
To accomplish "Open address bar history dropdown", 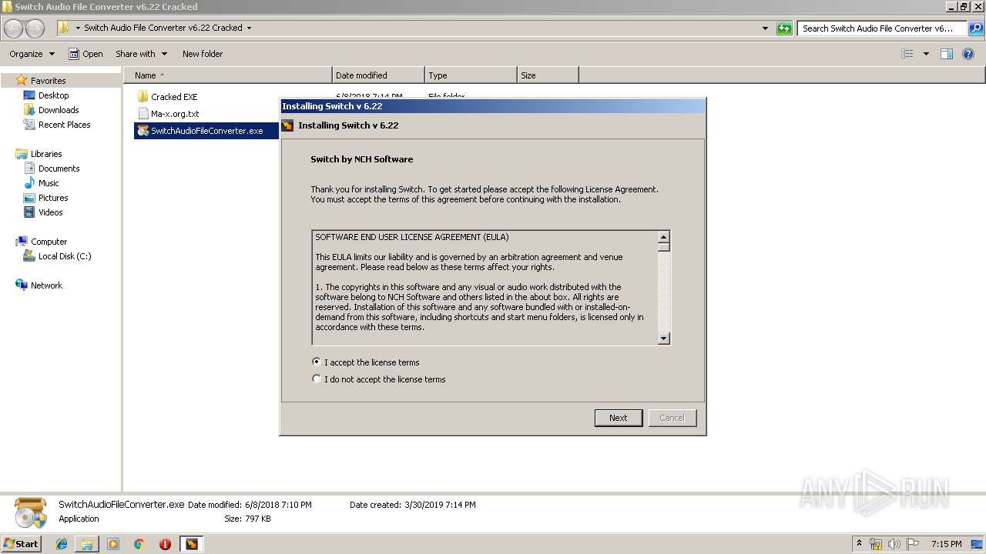I will (765, 28).
